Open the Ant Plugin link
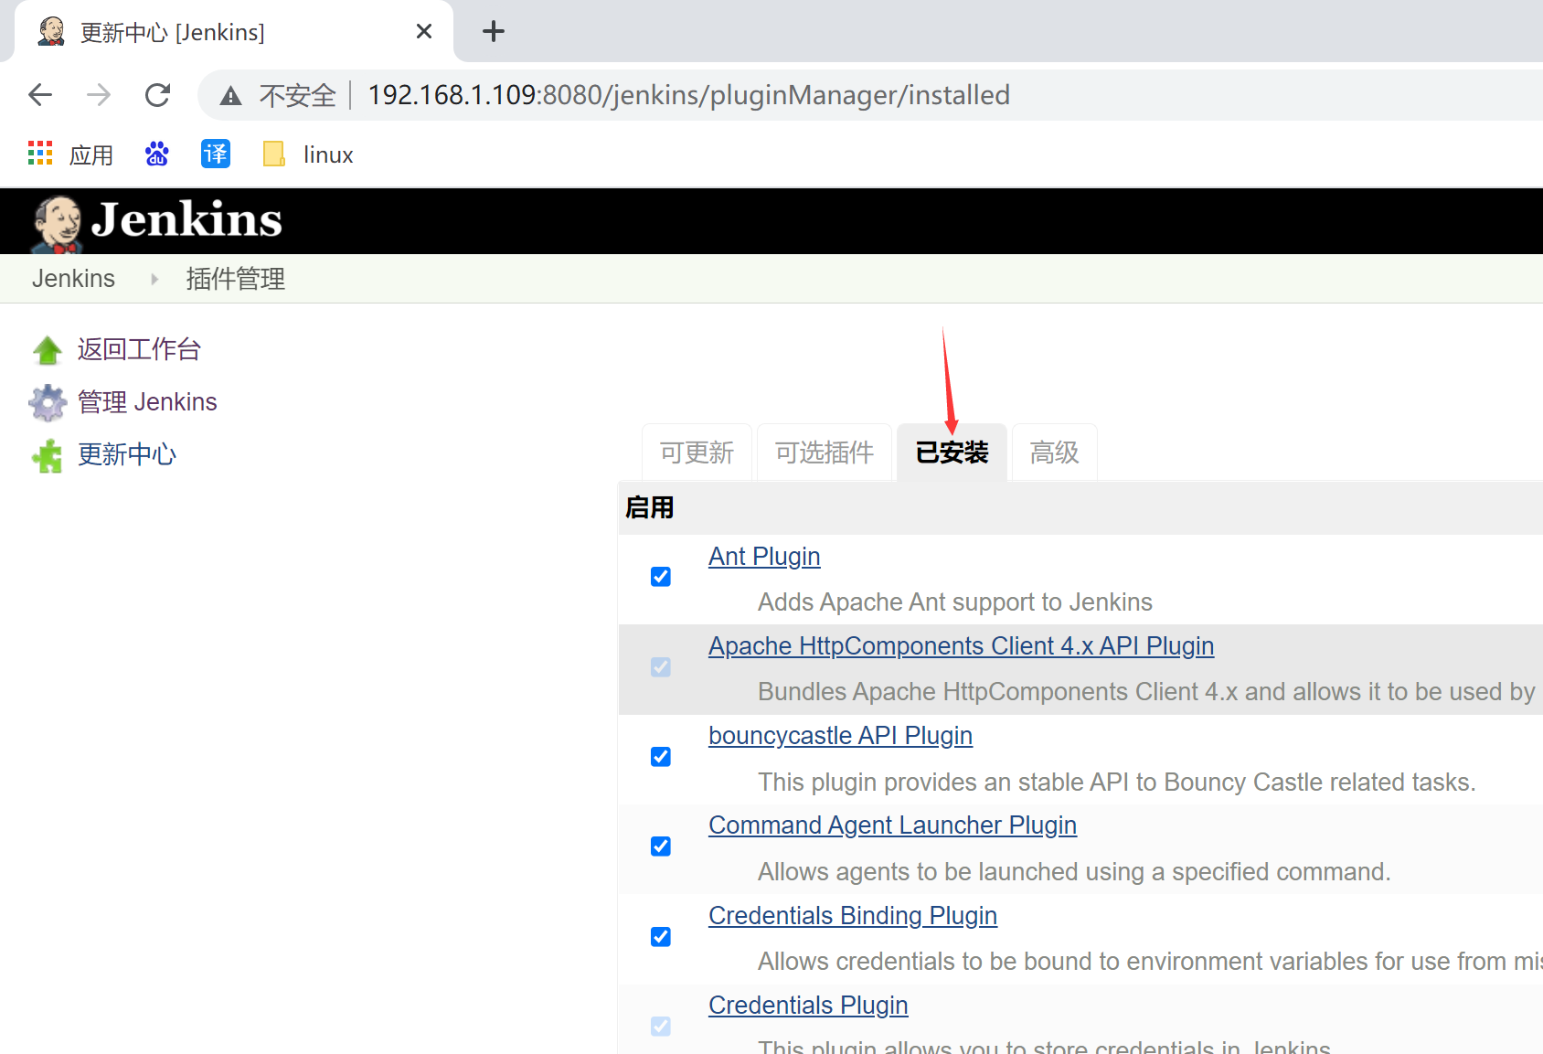Viewport: 1543px width, 1054px height. 764,557
